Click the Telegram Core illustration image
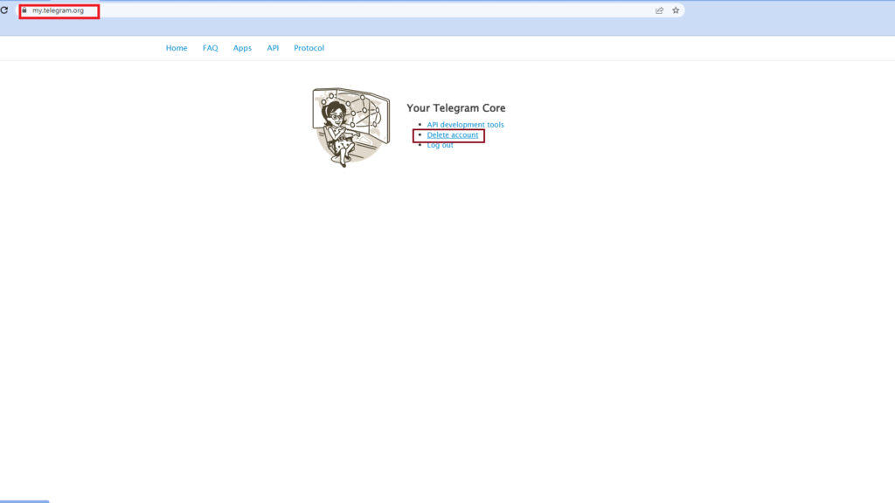Viewport: 895px width, 503px height. [x=351, y=127]
